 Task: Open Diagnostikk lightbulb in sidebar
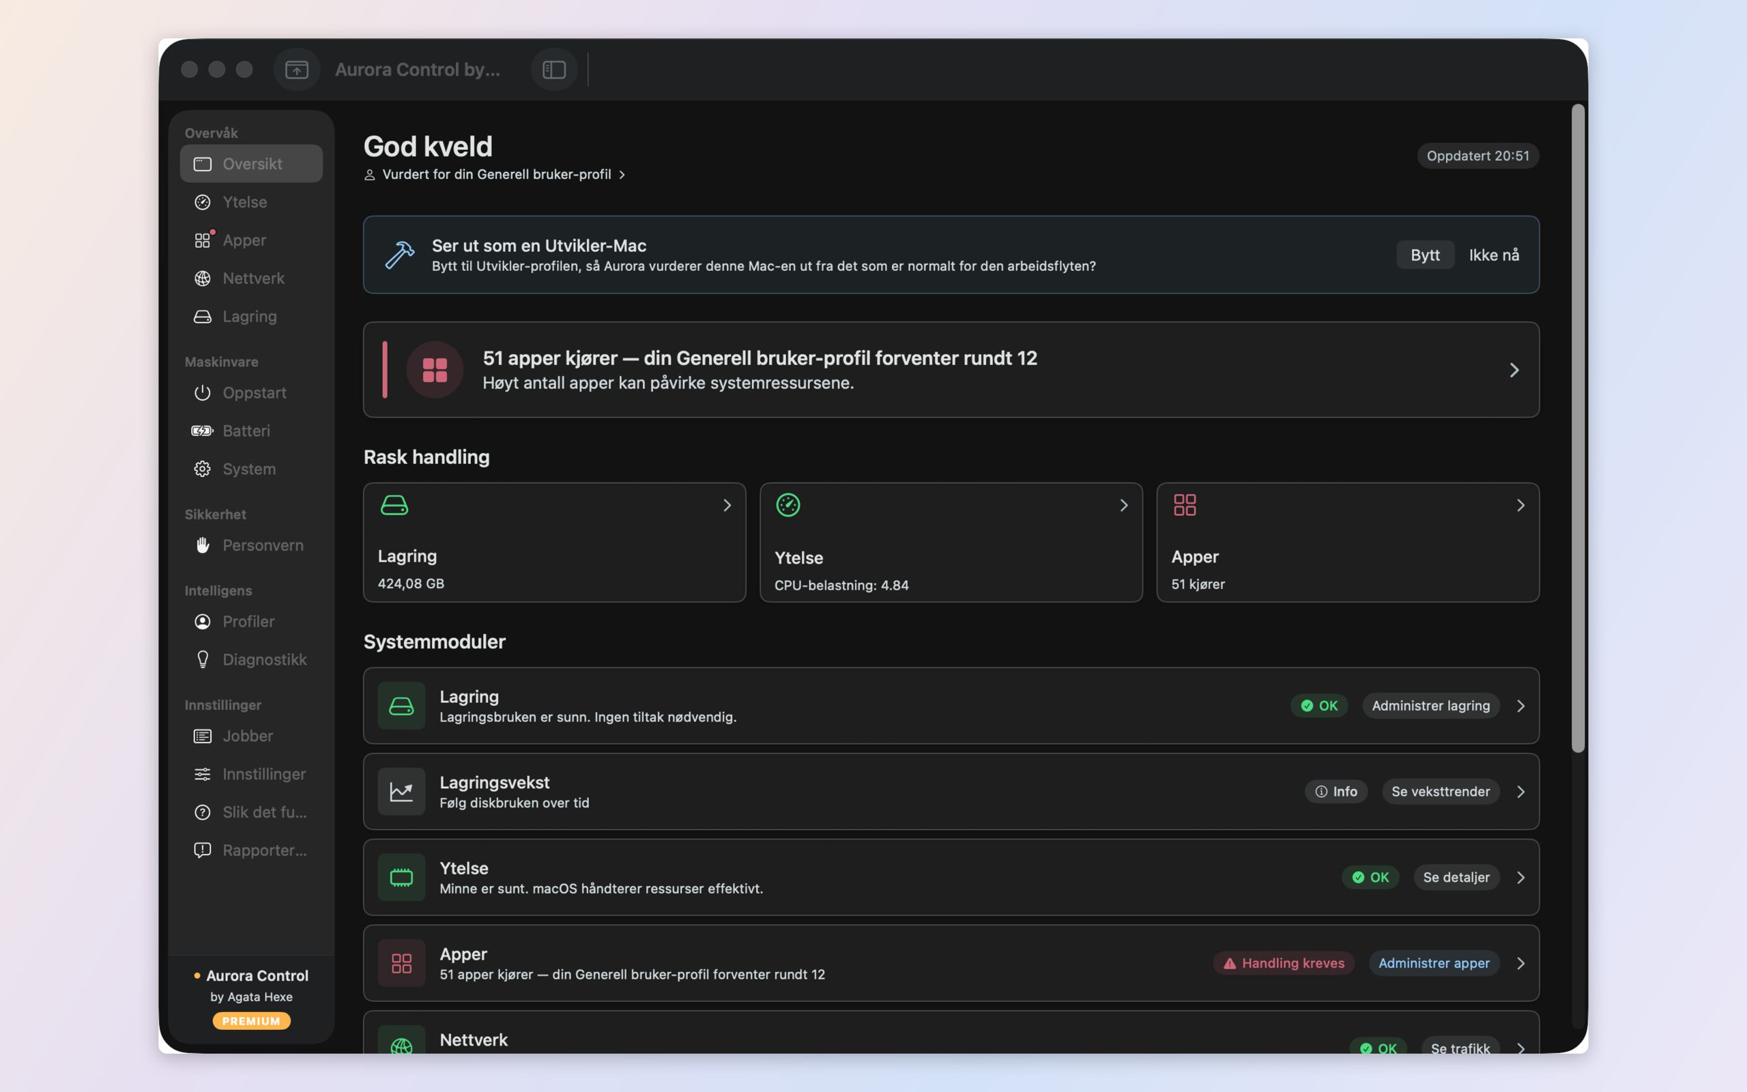pos(202,660)
